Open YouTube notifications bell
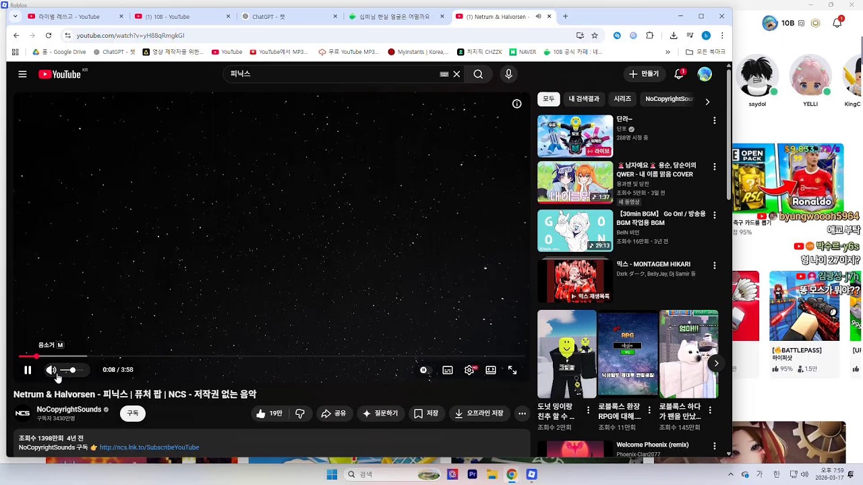Screen dimensions: 863x485 click(679, 74)
